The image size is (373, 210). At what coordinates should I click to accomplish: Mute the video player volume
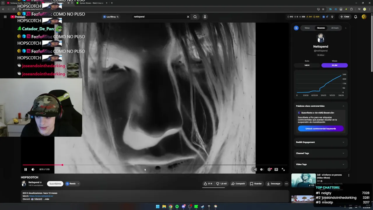click(33, 169)
